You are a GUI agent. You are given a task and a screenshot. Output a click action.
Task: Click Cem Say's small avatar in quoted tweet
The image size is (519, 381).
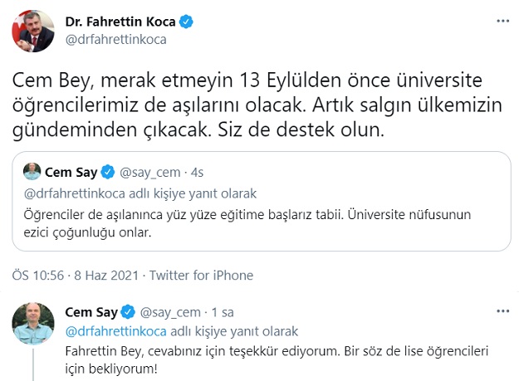click(32, 173)
